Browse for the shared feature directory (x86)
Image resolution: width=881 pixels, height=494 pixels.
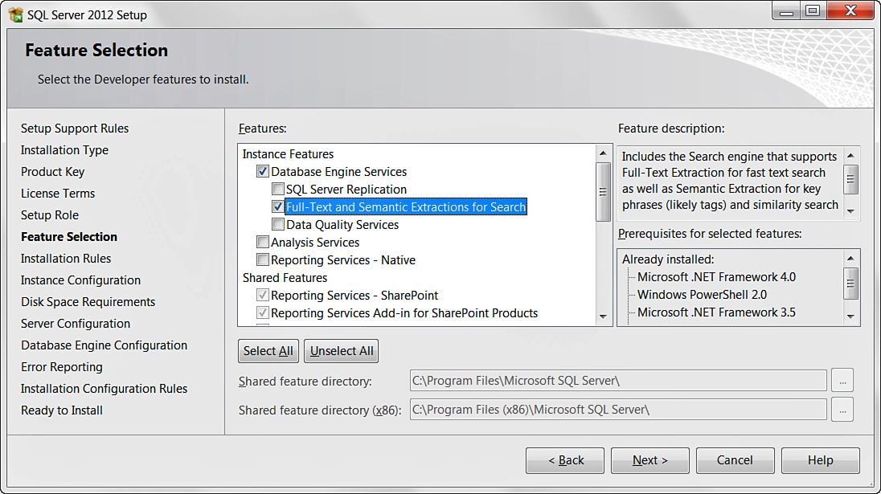point(842,410)
